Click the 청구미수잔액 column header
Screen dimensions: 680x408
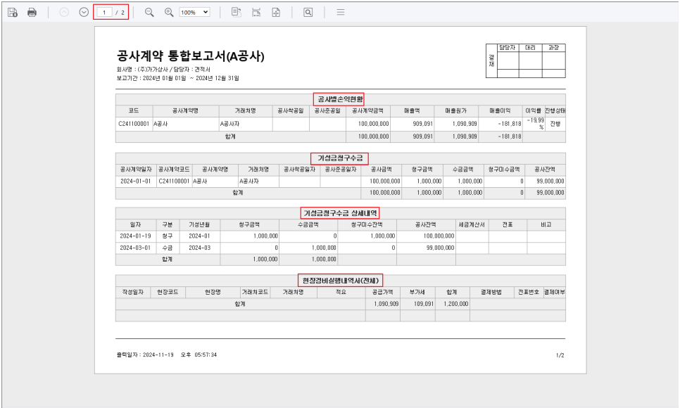367,224
